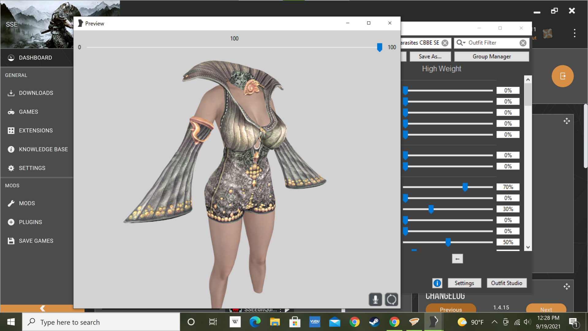This screenshot has width=588, height=331.
Task: Click the 70% slider handle
Action: (465, 187)
